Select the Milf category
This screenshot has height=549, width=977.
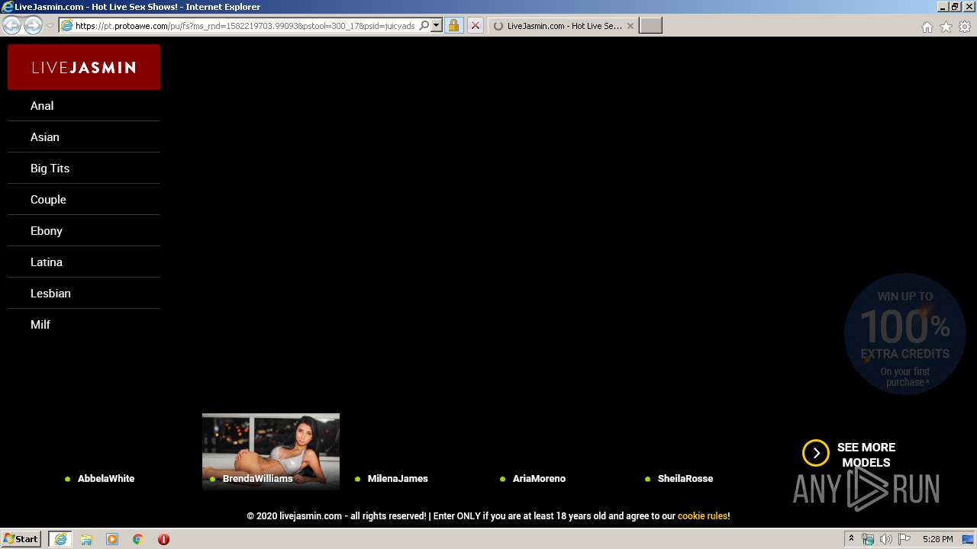(84, 324)
